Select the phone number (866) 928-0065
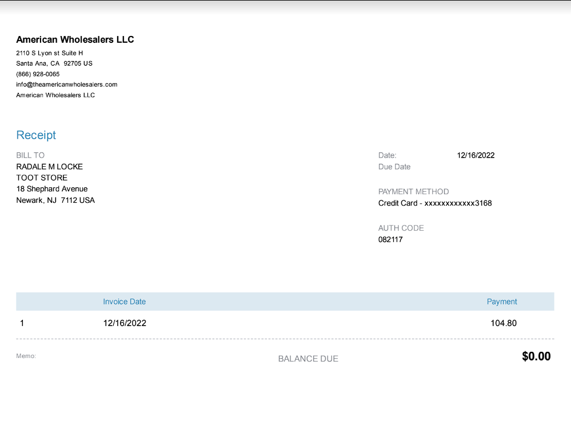The width and height of the screenshot is (571, 430). click(x=38, y=74)
